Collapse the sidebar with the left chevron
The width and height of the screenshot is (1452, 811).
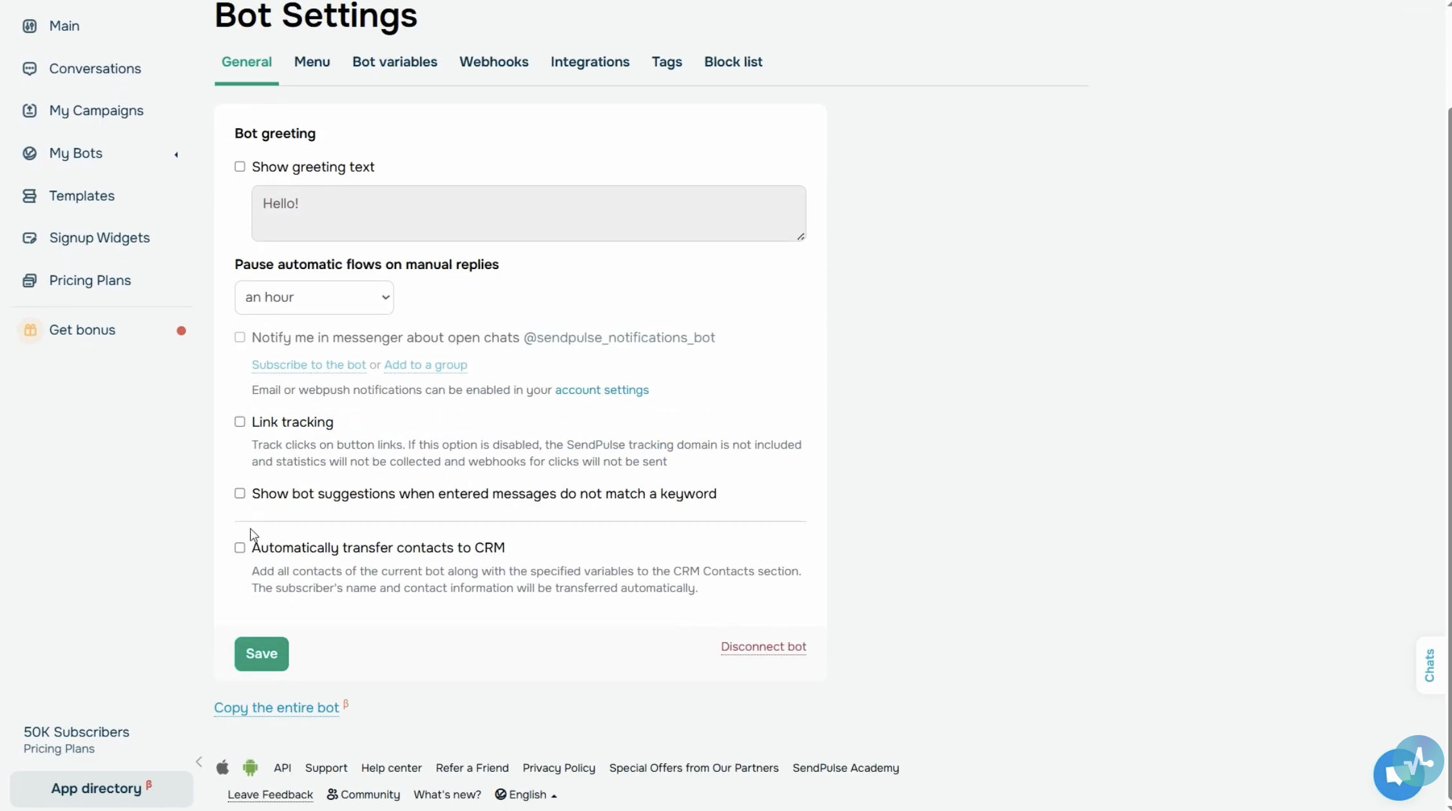[199, 762]
